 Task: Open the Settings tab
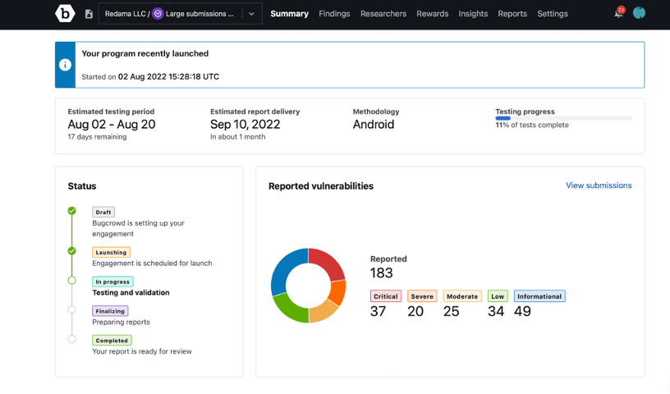pyautogui.click(x=553, y=14)
